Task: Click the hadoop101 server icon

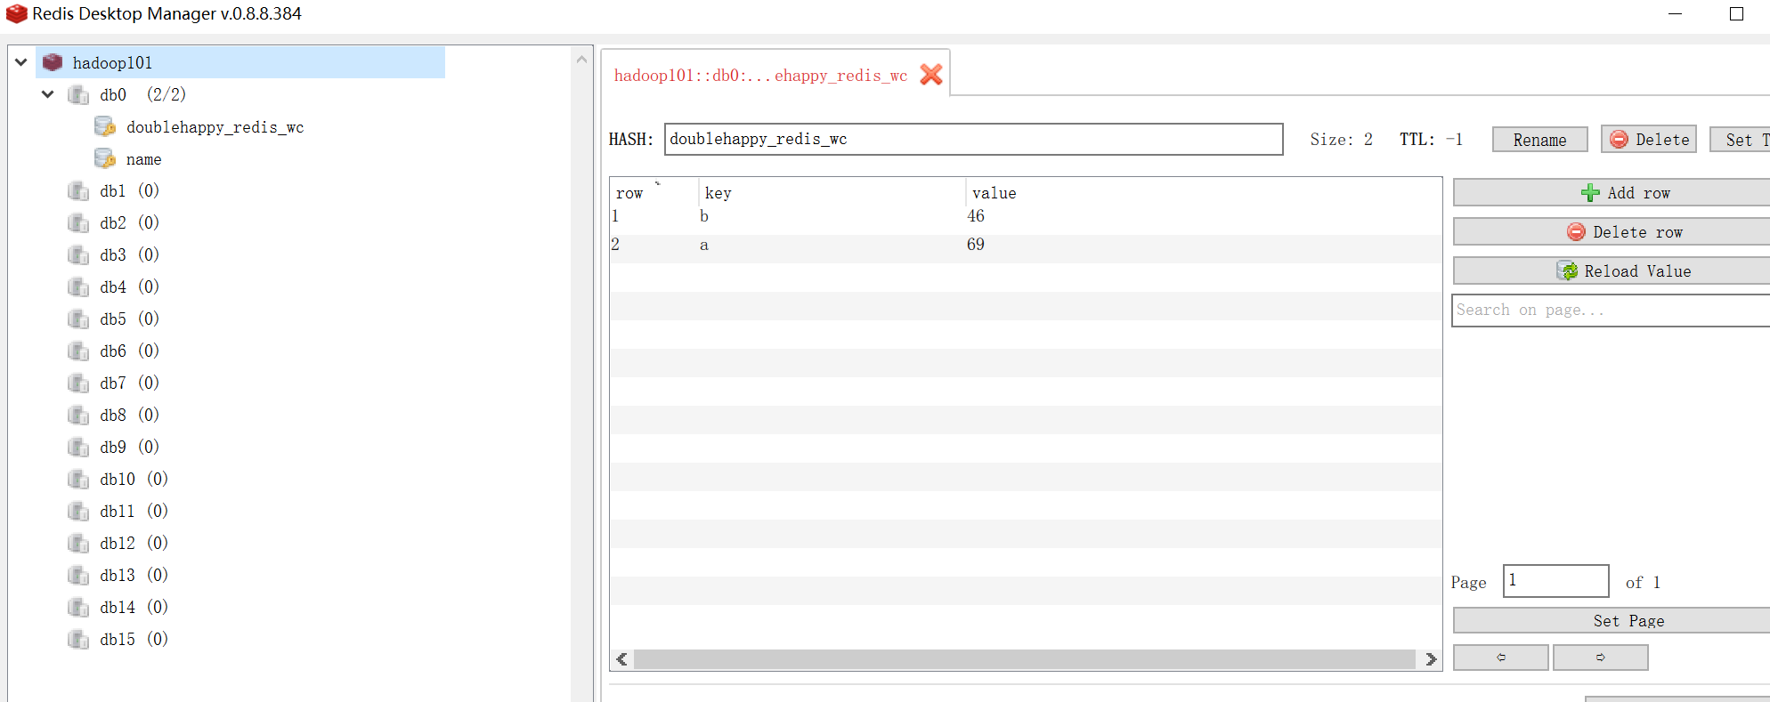Action: tap(53, 62)
